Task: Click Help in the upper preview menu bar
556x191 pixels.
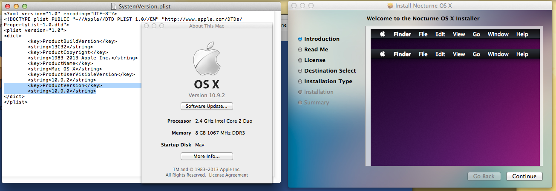Action: click(x=522, y=34)
